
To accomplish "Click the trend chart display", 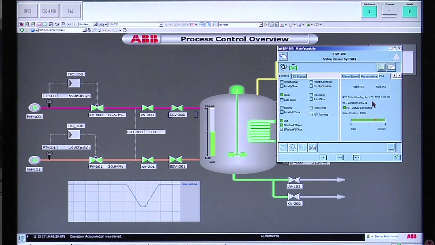I will pos(134,201).
